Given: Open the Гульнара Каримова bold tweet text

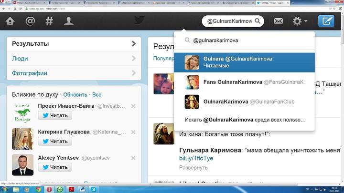Looking at the screenshot, I should 210,150.
